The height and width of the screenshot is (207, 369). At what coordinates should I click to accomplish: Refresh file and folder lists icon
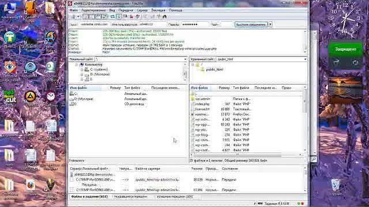point(112,17)
